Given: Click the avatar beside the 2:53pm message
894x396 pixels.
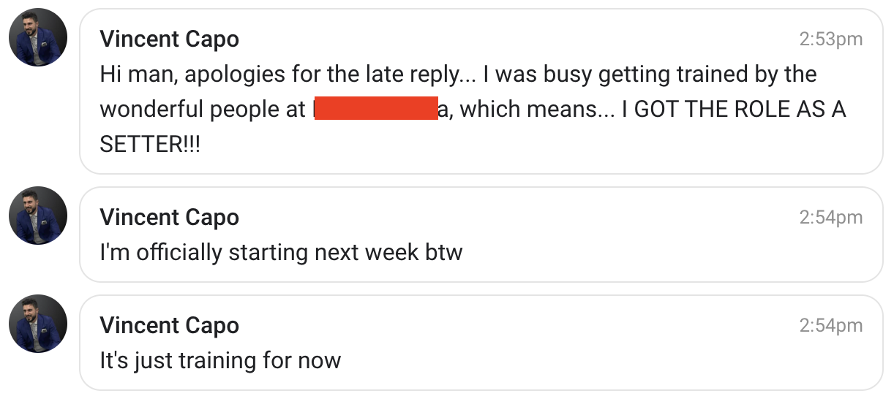Looking at the screenshot, I should point(38,38).
